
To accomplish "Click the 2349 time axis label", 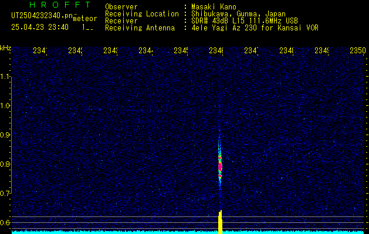I will [x=322, y=50].
